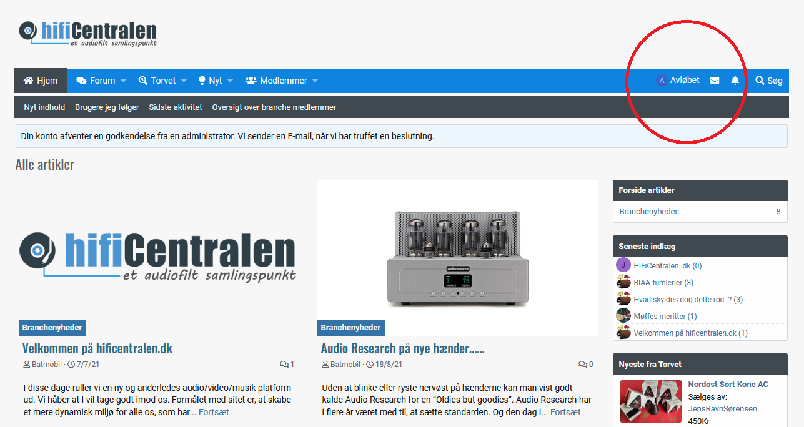
Task: Go to the Hjem tab
Action: [41, 81]
